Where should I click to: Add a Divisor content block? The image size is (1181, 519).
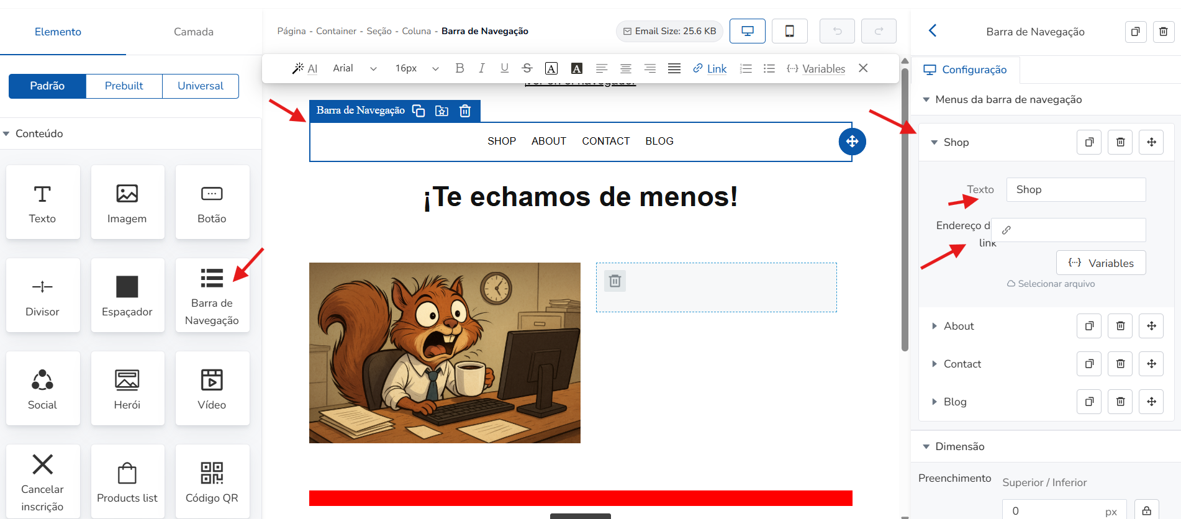coord(43,296)
